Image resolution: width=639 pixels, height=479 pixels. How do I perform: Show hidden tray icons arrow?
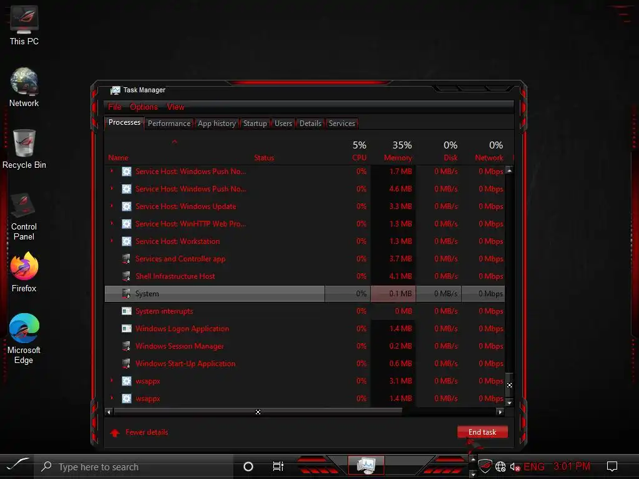click(473, 460)
